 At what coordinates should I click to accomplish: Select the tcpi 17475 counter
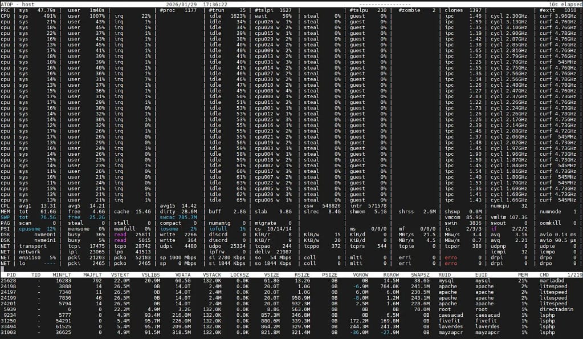click(x=86, y=246)
